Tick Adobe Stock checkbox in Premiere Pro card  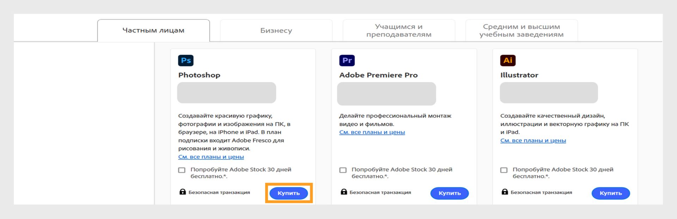[x=343, y=170]
